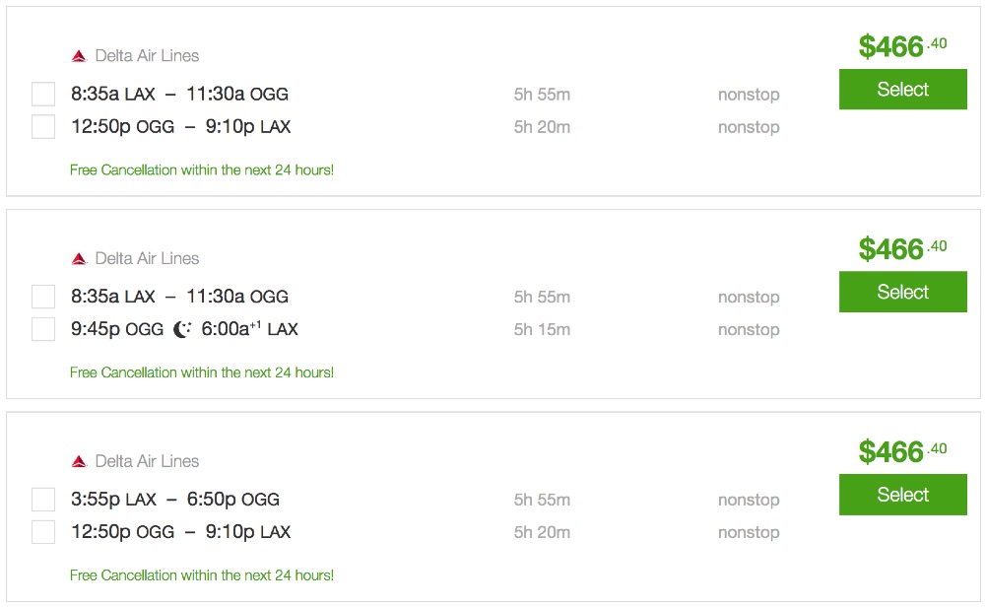Choose Select for the 3:55p departure itinerary
This screenshot has height=607, width=985.
pyautogui.click(x=902, y=495)
